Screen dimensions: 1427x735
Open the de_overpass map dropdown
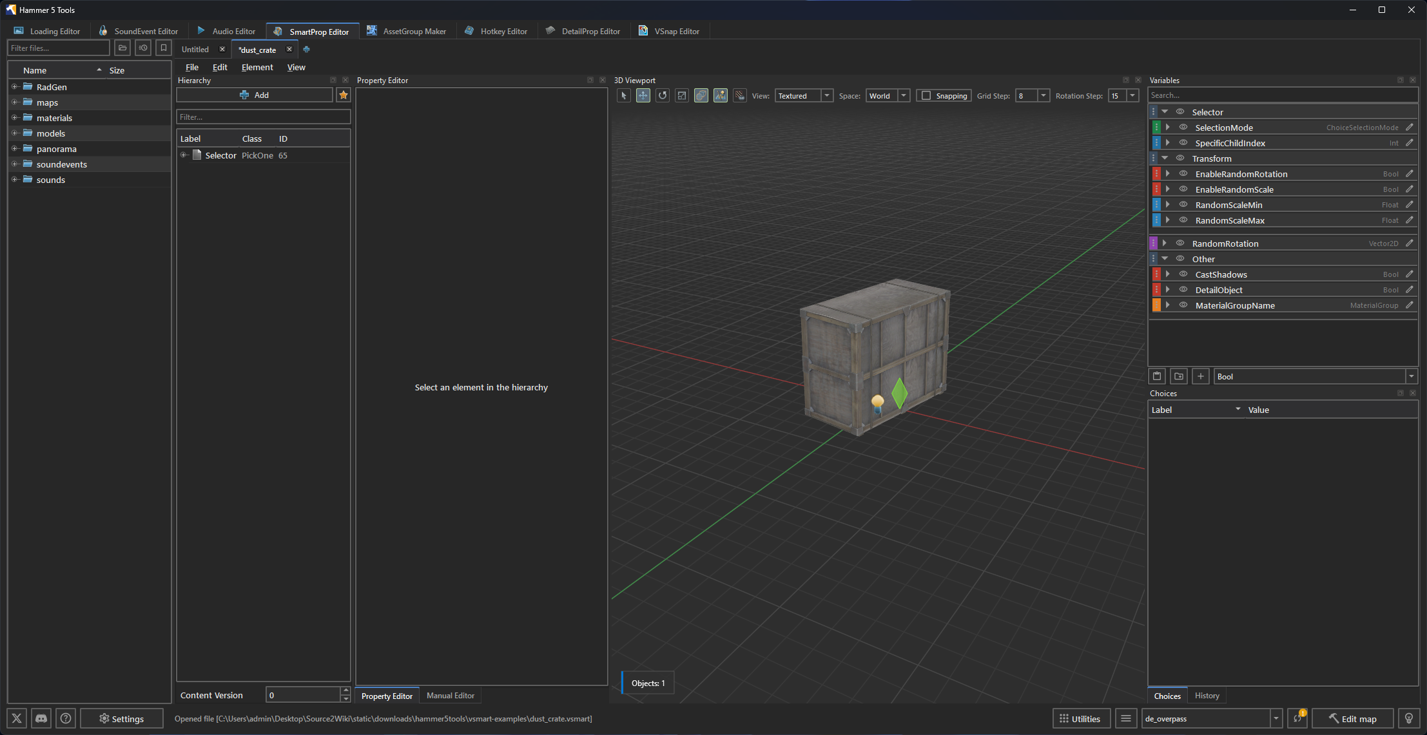click(x=1212, y=719)
